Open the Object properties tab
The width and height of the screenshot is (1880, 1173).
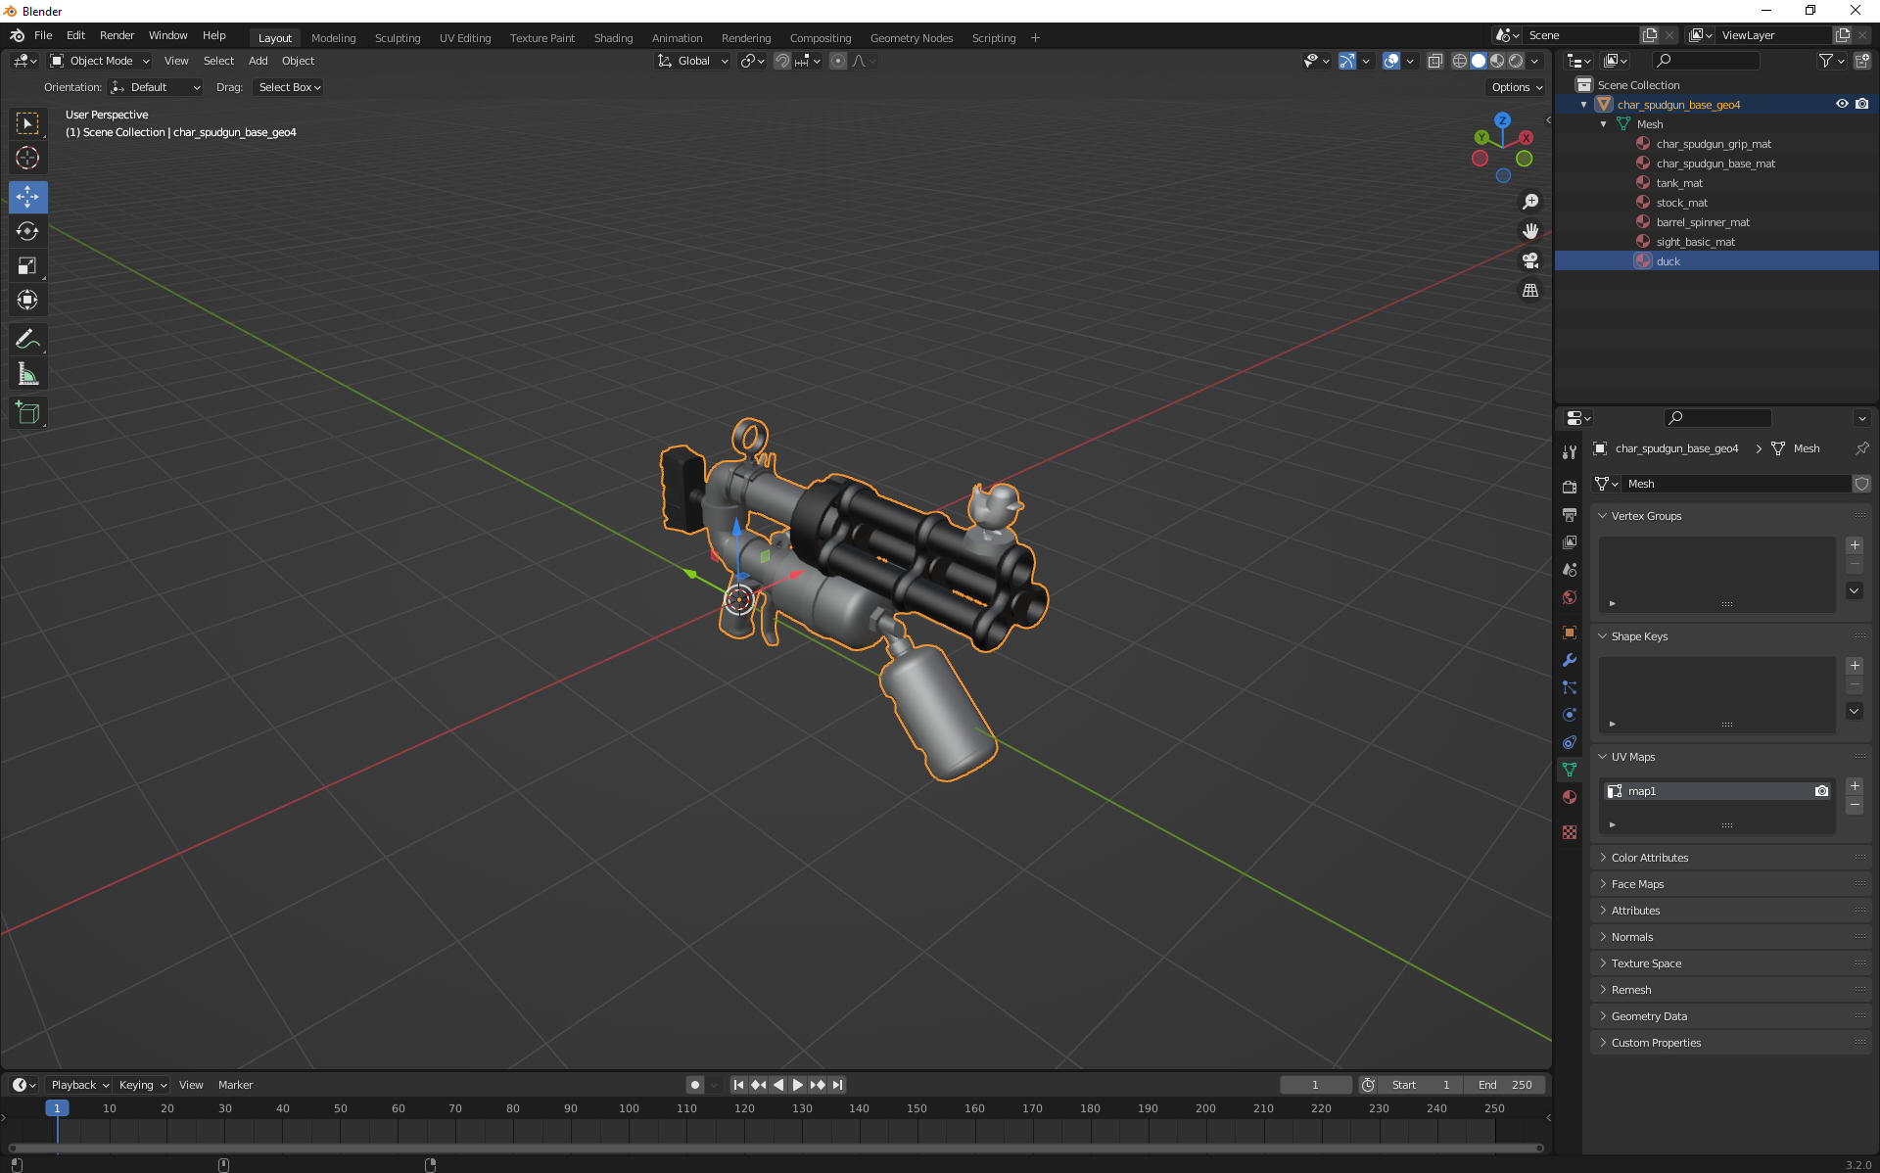[x=1570, y=633]
